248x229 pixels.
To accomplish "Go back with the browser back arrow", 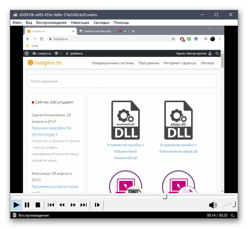I will tap(28, 39).
